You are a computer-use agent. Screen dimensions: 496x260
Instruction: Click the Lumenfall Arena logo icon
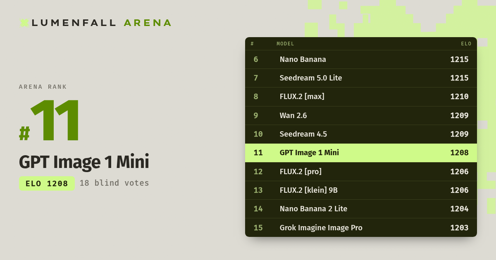[x=24, y=23]
